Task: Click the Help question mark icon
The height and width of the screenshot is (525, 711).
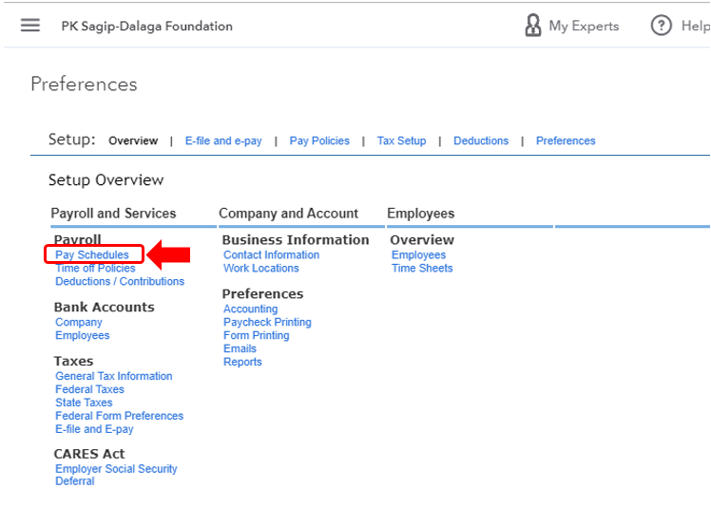Action: click(662, 26)
